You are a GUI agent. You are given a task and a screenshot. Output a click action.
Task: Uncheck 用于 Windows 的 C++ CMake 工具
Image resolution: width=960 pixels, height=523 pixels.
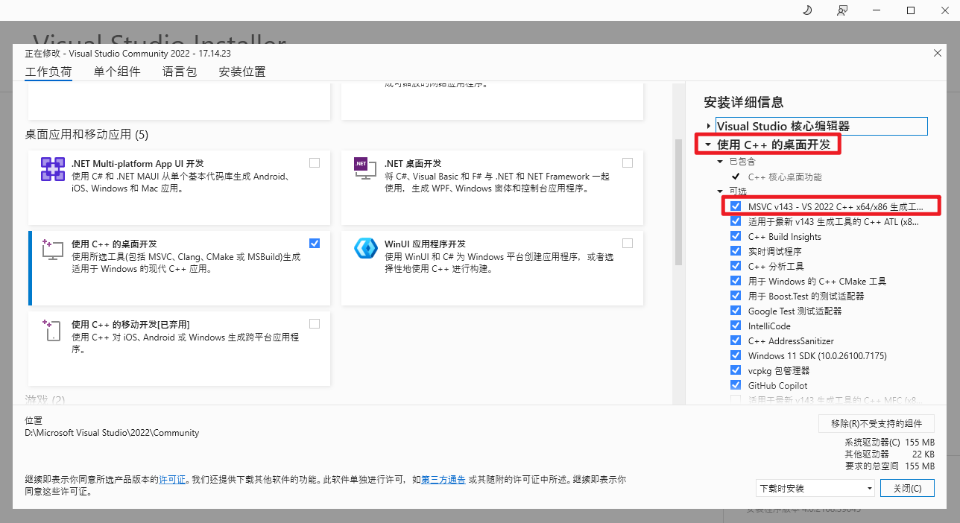pos(736,281)
